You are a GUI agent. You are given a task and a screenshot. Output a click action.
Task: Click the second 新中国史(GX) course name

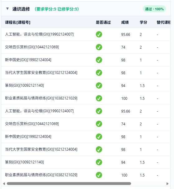tap(28, 136)
